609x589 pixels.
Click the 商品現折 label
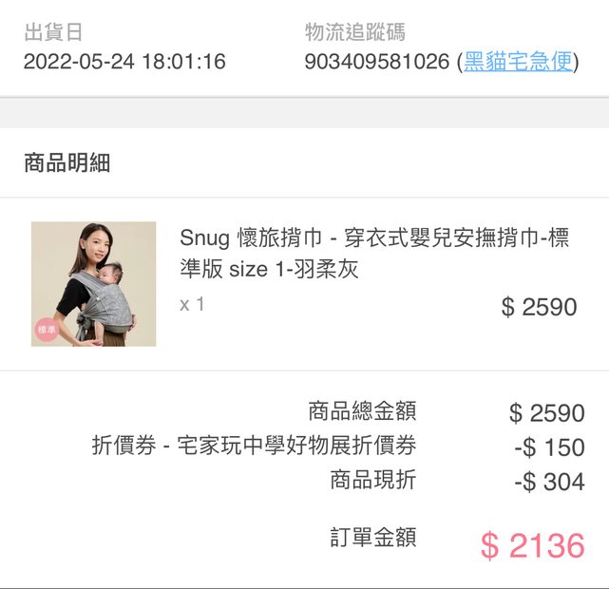[x=372, y=480]
